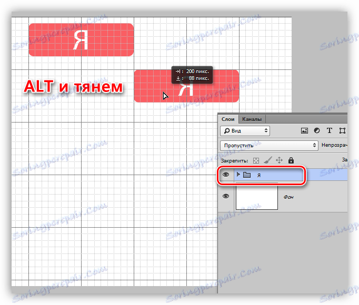The image size is (359, 305).
Task: Toggle lock all padlock icon
Action: pyautogui.click(x=291, y=160)
